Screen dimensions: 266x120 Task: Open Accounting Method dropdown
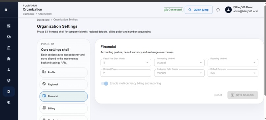pyautogui.click(x=179, y=63)
